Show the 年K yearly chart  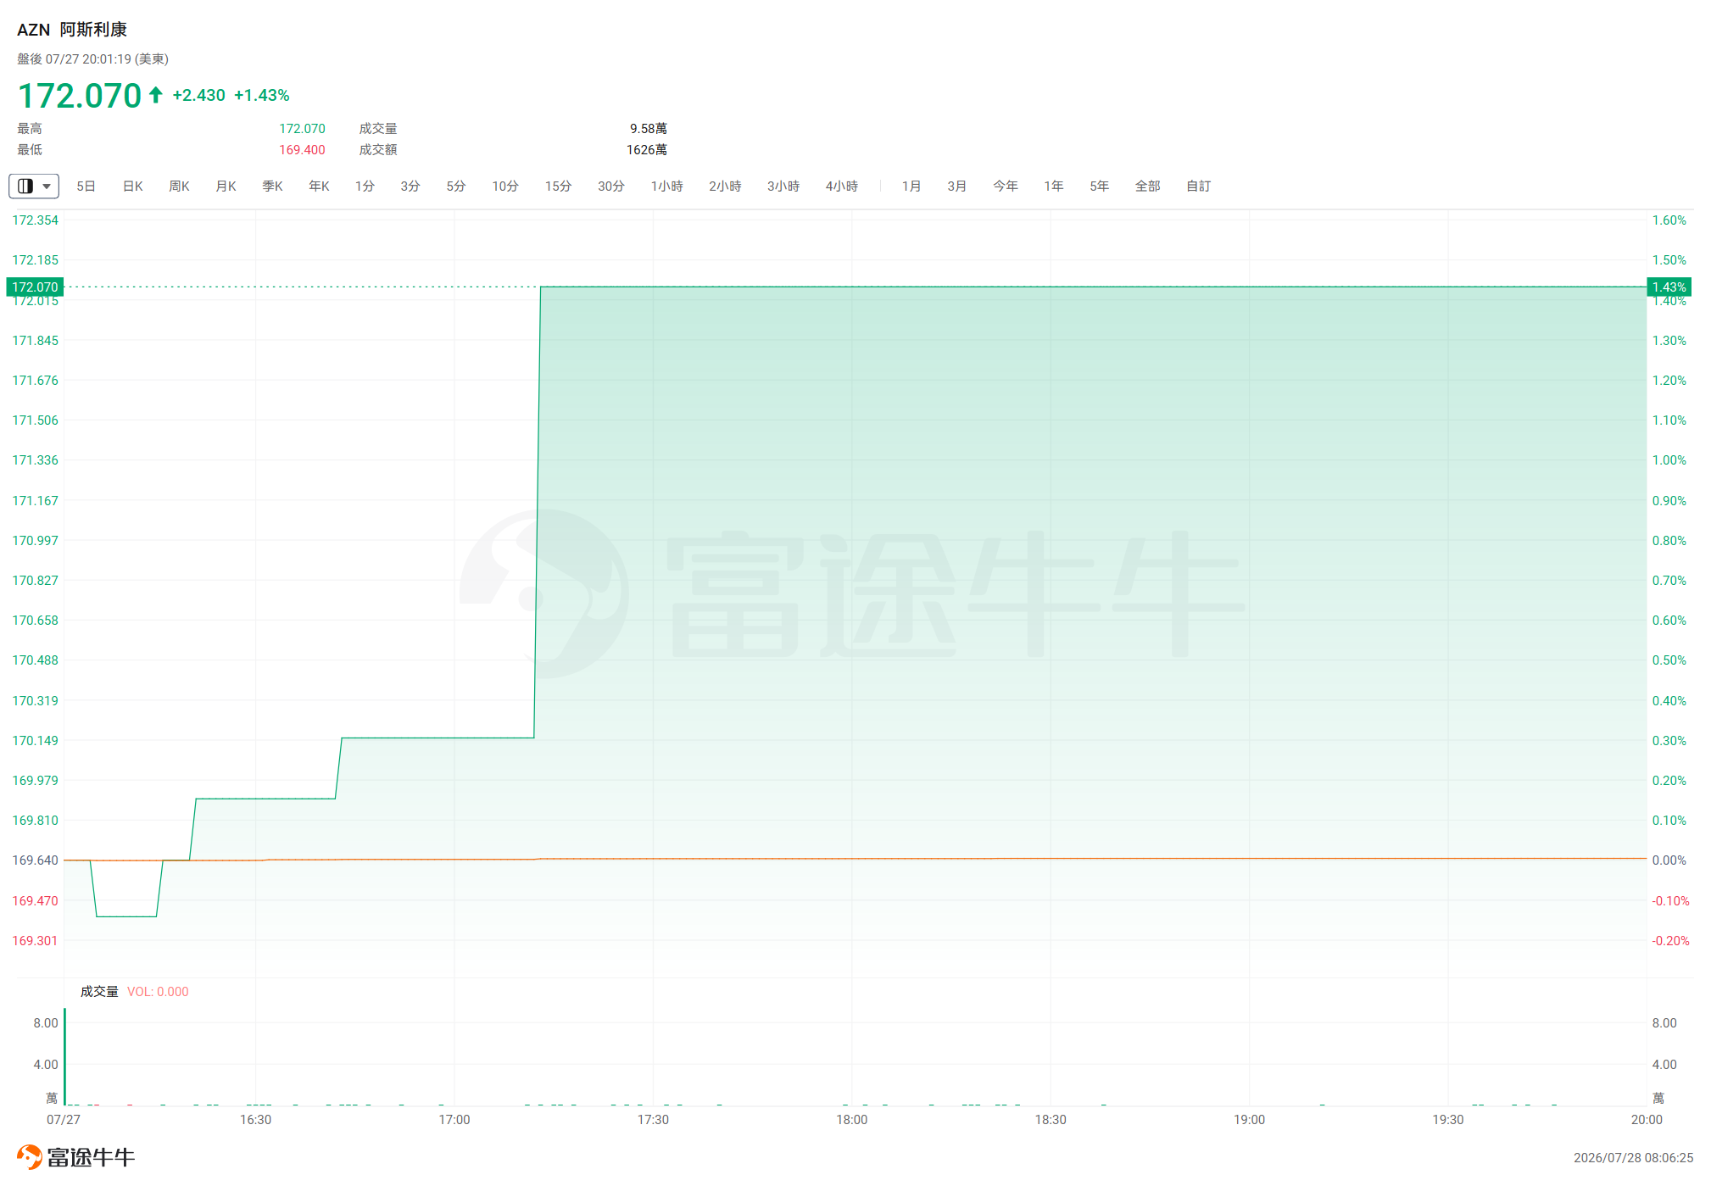tap(319, 186)
